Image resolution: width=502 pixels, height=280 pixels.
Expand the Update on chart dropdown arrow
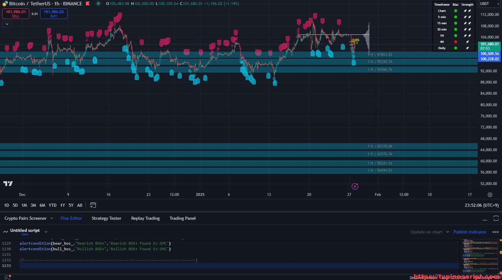tap(447, 232)
